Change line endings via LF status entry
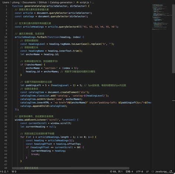 [147, 171]
